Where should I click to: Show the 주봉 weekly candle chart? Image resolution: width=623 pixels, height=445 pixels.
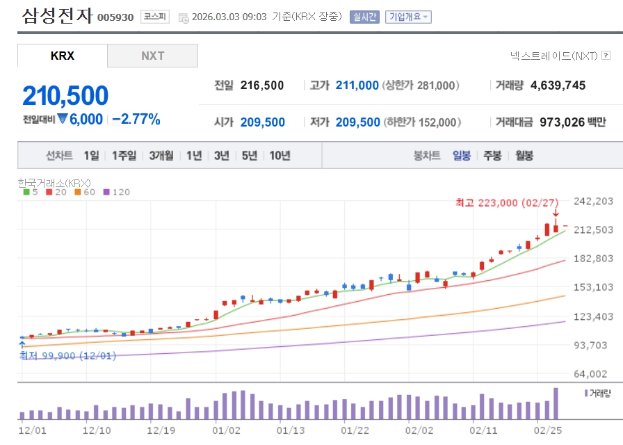(x=492, y=155)
